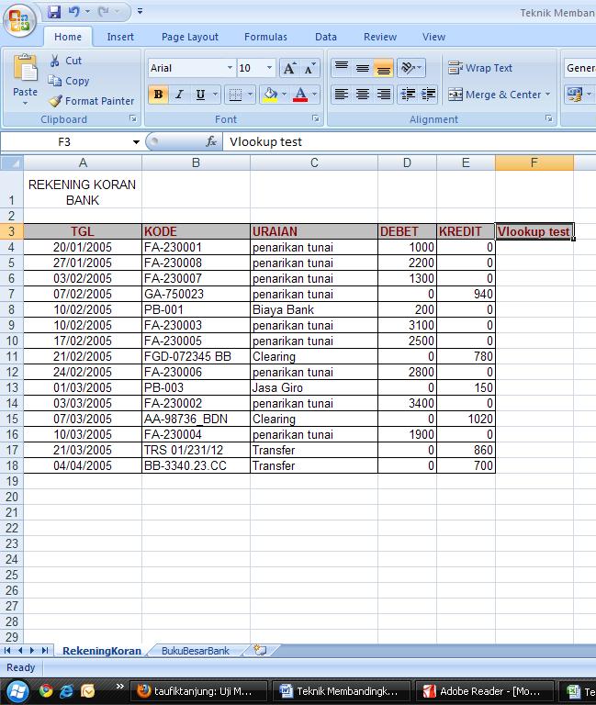Click formula bar with Vlookup test

[410, 142]
